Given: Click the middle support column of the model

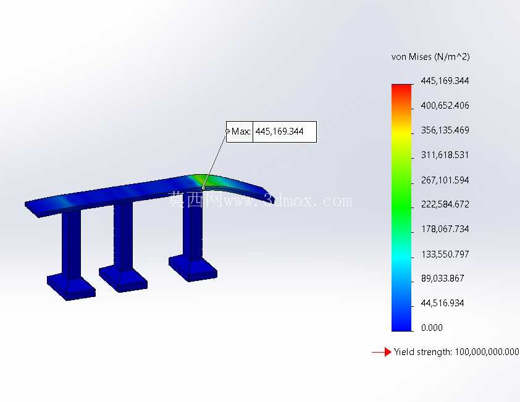Looking at the screenshot, I should coord(123,236).
